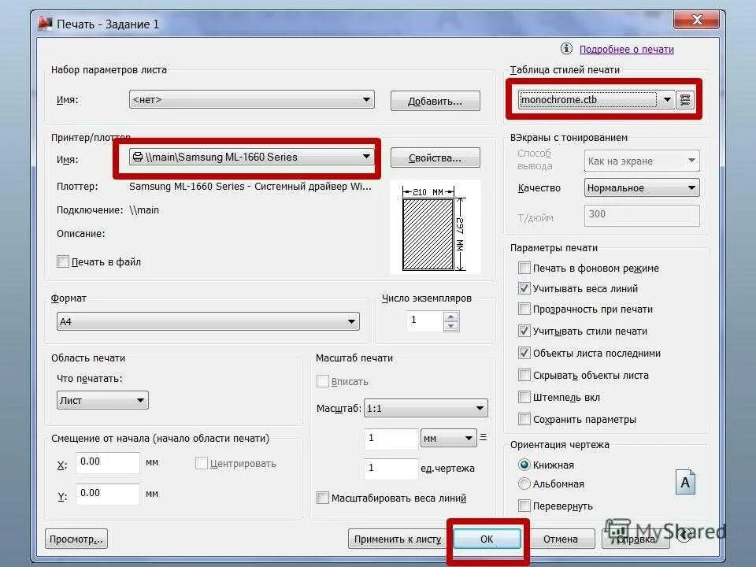
Task: Open the Формат dropdown showing A4
Action: [x=208, y=321]
